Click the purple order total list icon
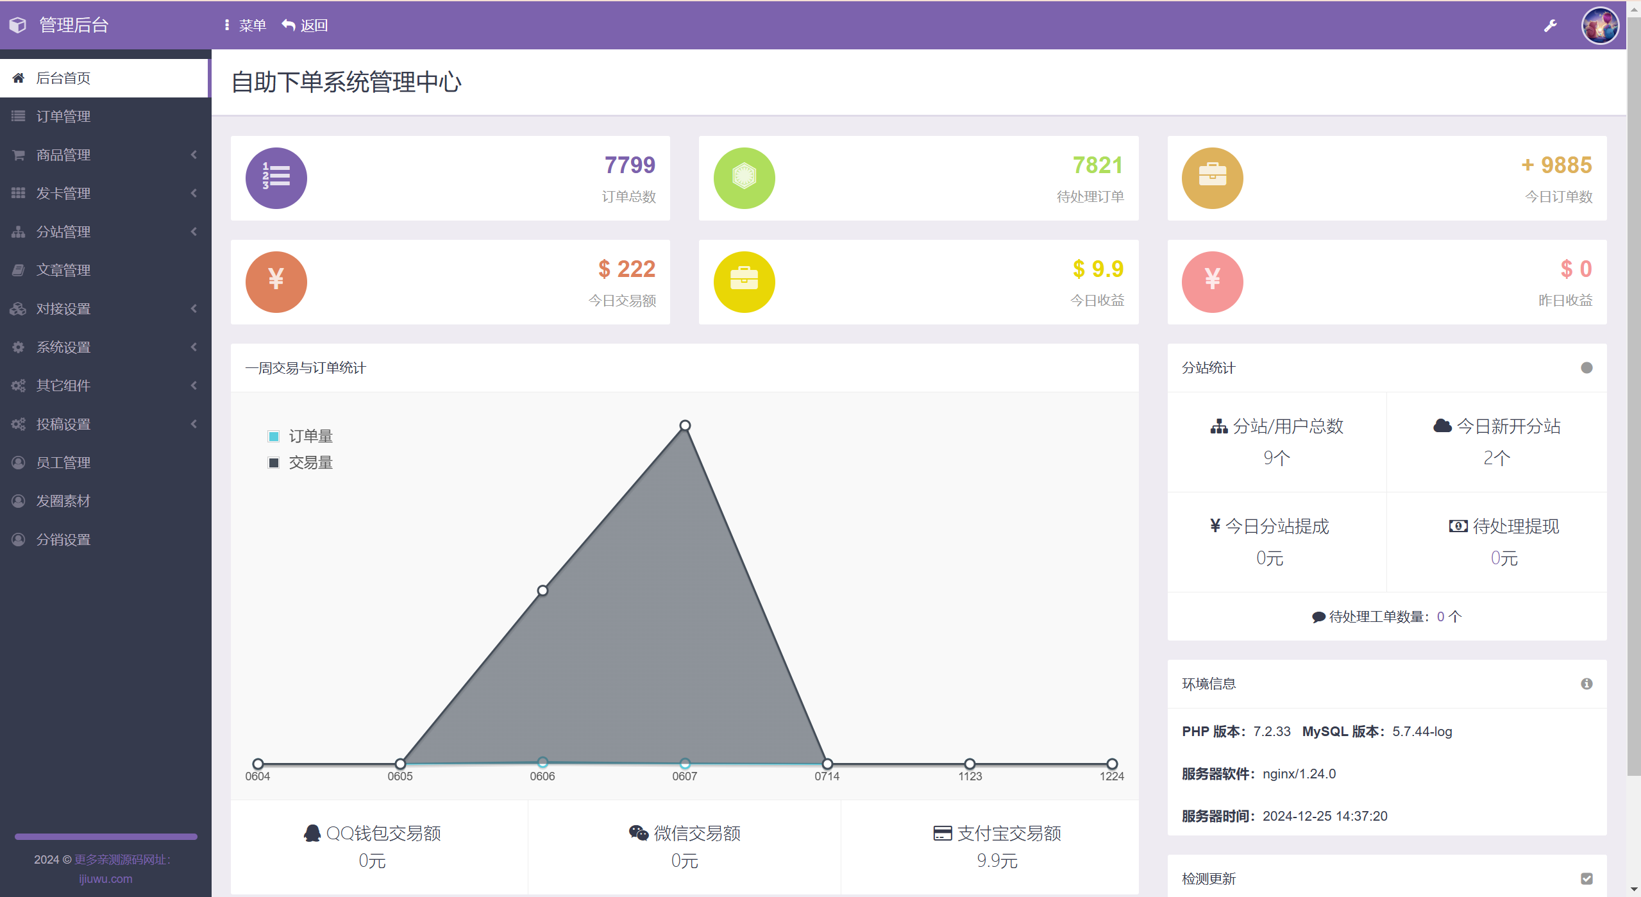Viewport: 1641px width, 897px height. pos(276,178)
